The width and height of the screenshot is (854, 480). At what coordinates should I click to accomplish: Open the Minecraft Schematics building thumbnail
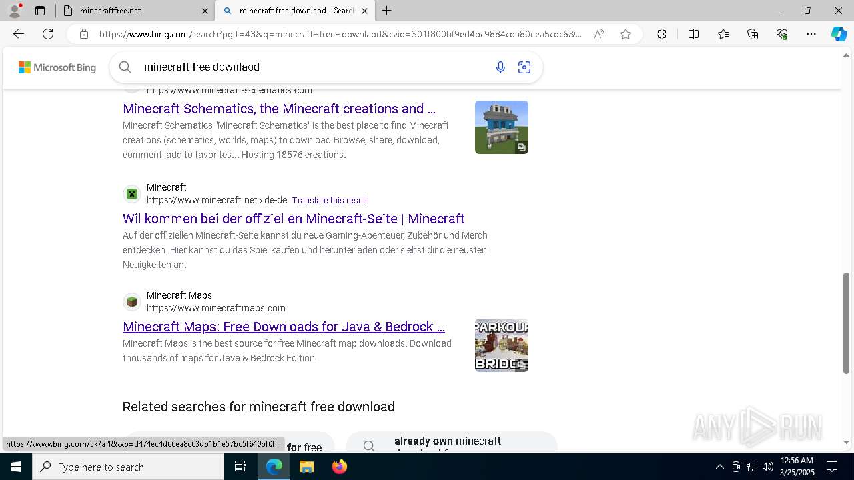coord(502,127)
